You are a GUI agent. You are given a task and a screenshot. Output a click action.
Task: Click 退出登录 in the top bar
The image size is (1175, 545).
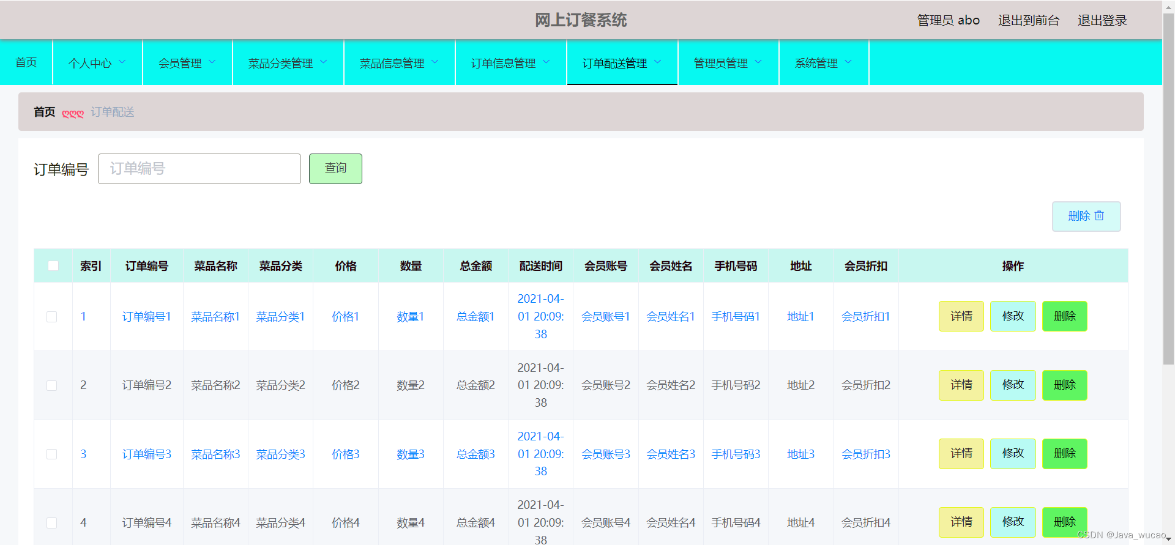1102,20
